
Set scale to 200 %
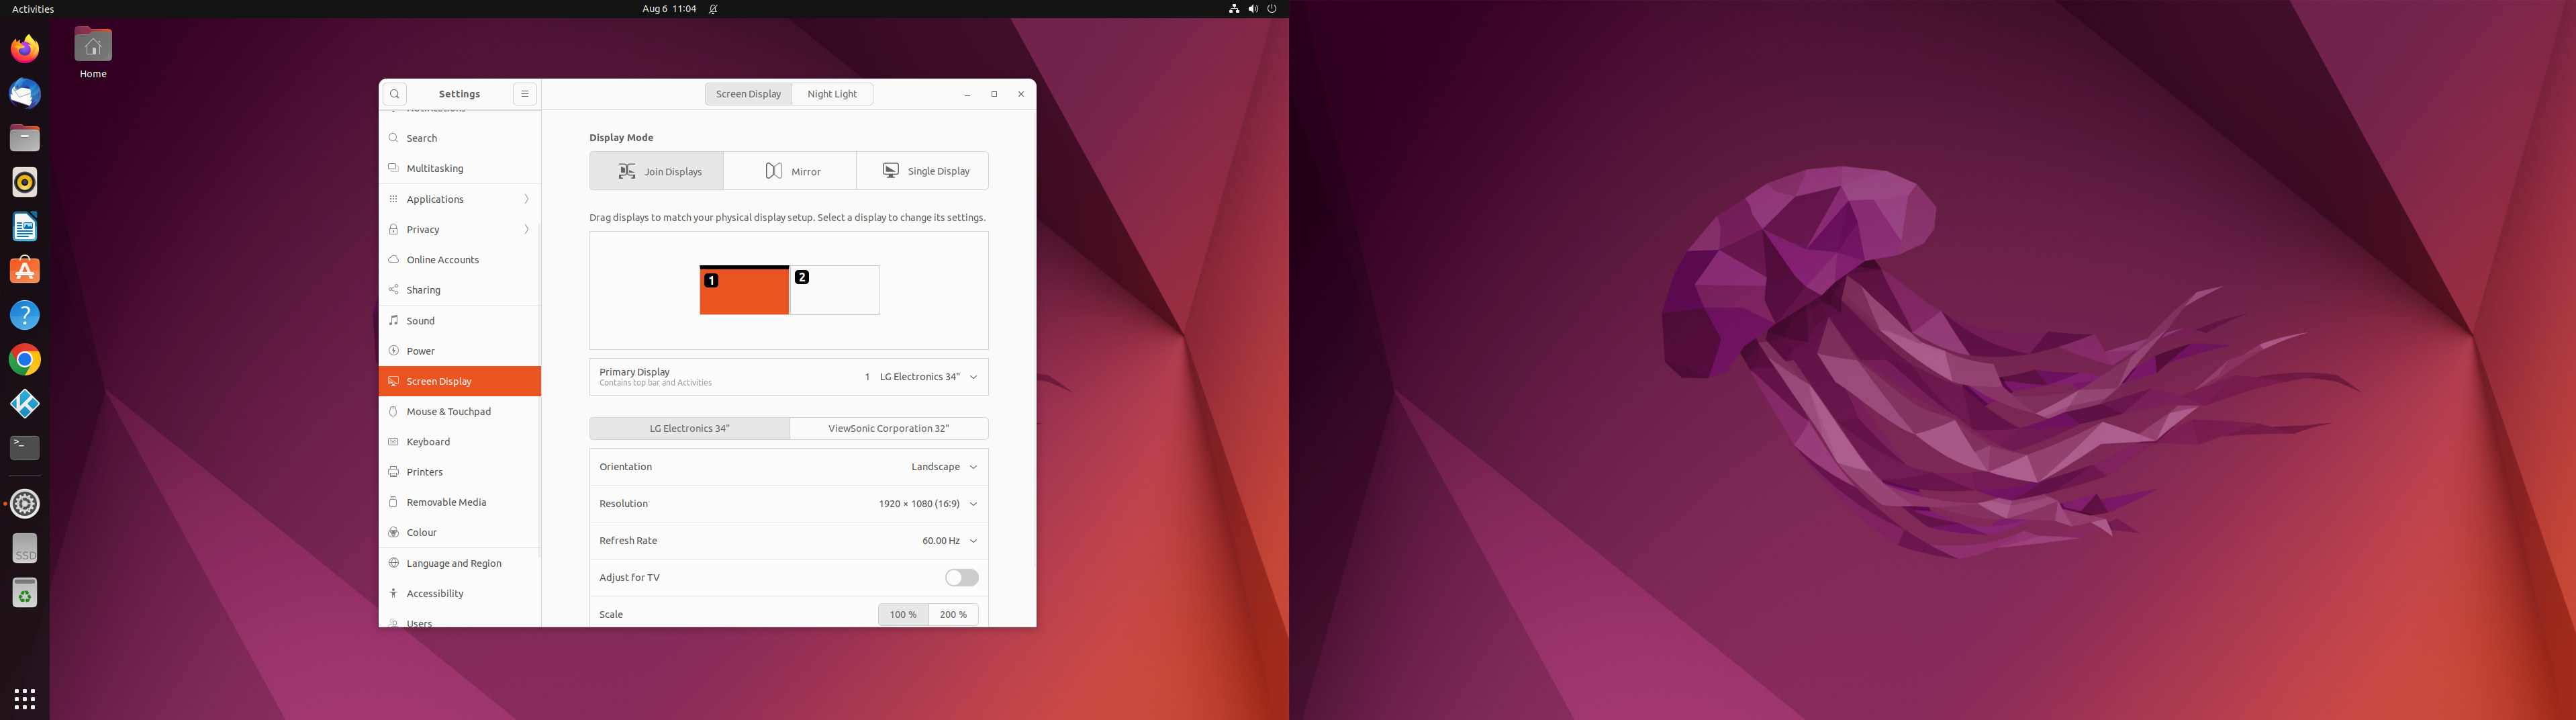[953, 614]
